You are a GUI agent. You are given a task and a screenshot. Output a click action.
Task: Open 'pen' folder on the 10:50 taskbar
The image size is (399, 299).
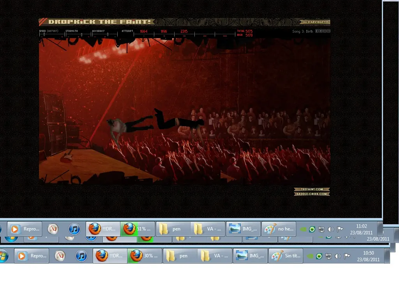[180, 256]
